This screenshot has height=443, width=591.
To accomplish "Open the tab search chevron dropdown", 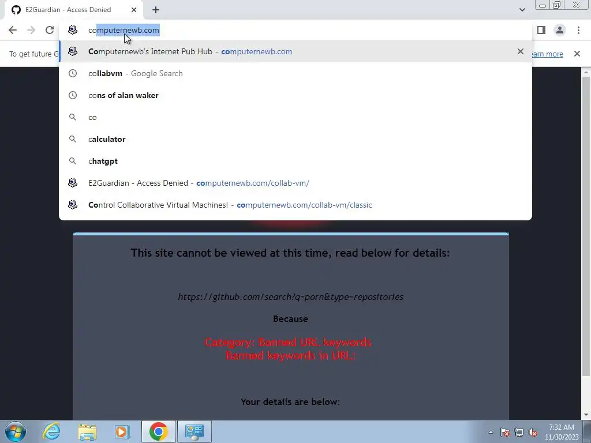I will (x=522, y=10).
